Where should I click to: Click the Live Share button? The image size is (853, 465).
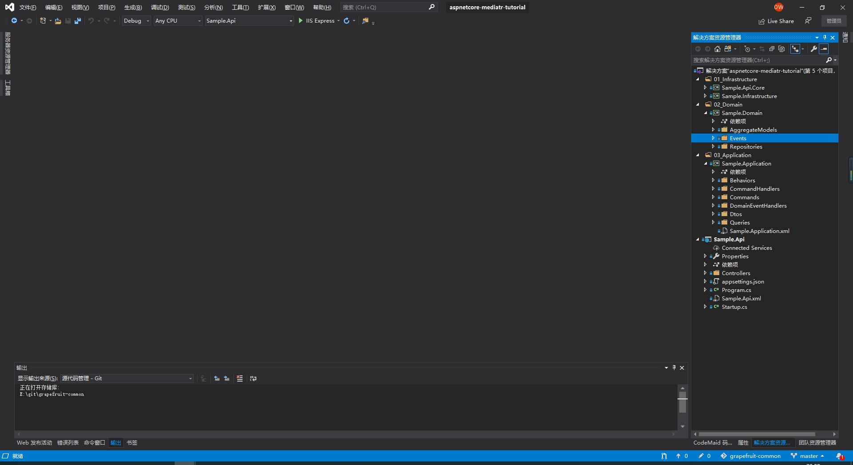coord(776,21)
